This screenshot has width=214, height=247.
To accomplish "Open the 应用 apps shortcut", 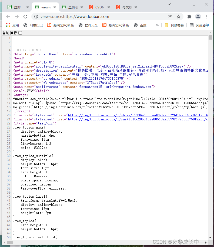I will tap(12, 25).
